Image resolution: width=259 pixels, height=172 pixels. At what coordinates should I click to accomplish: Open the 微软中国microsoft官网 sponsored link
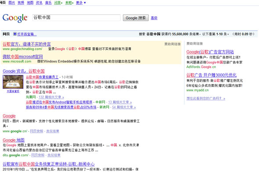[x=23, y=56]
